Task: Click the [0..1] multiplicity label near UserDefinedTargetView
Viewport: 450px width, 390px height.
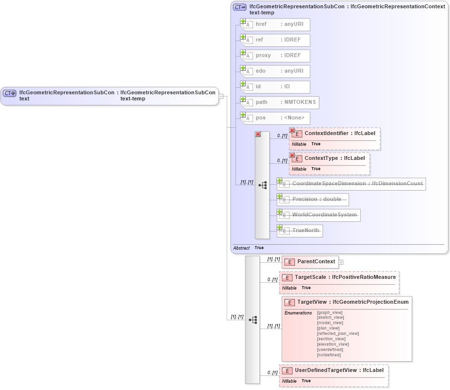Action: point(272,373)
